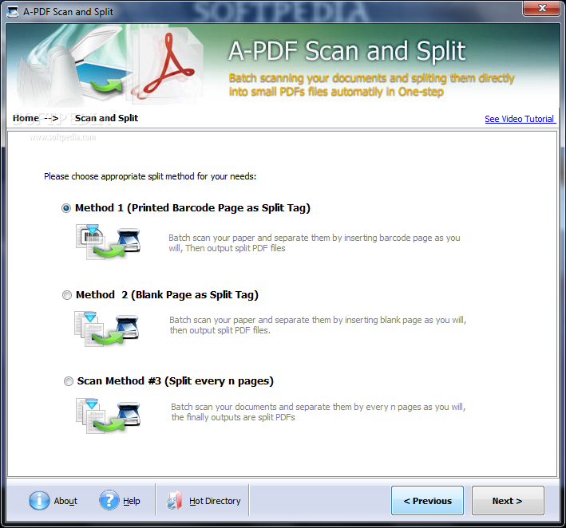Click the split every n pages scanner icon
Viewport: 566px width, 528px height.
pyautogui.click(x=108, y=415)
